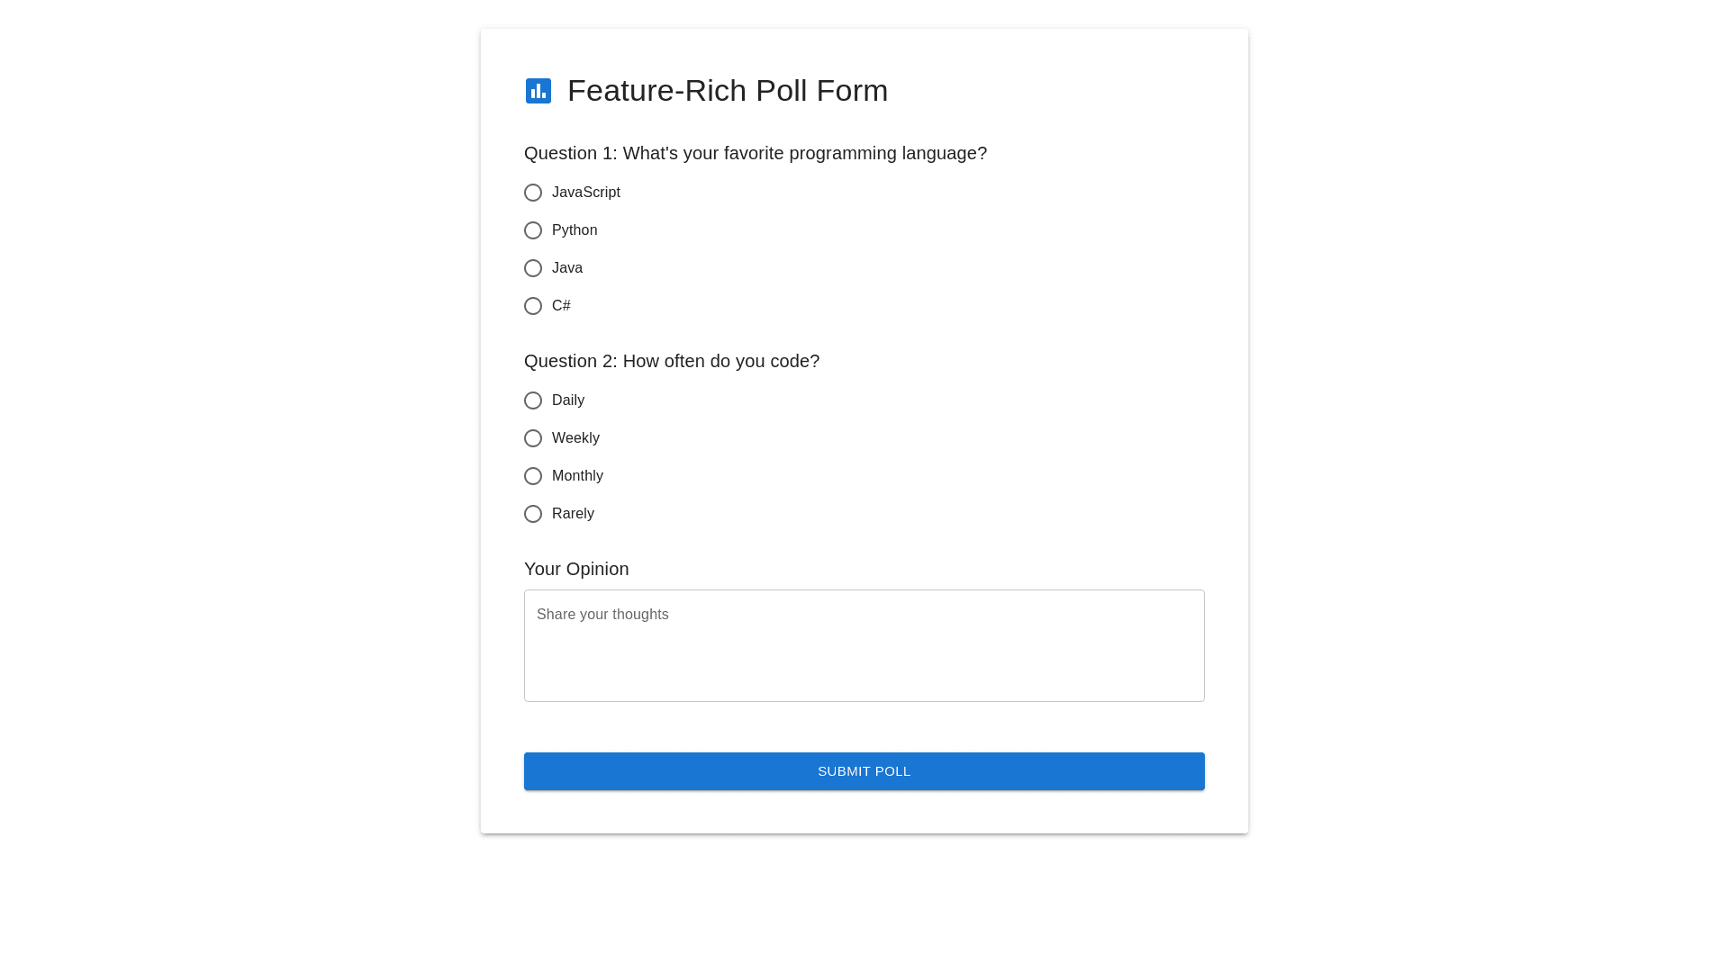Select the Monthly radio button

[x=533, y=476]
